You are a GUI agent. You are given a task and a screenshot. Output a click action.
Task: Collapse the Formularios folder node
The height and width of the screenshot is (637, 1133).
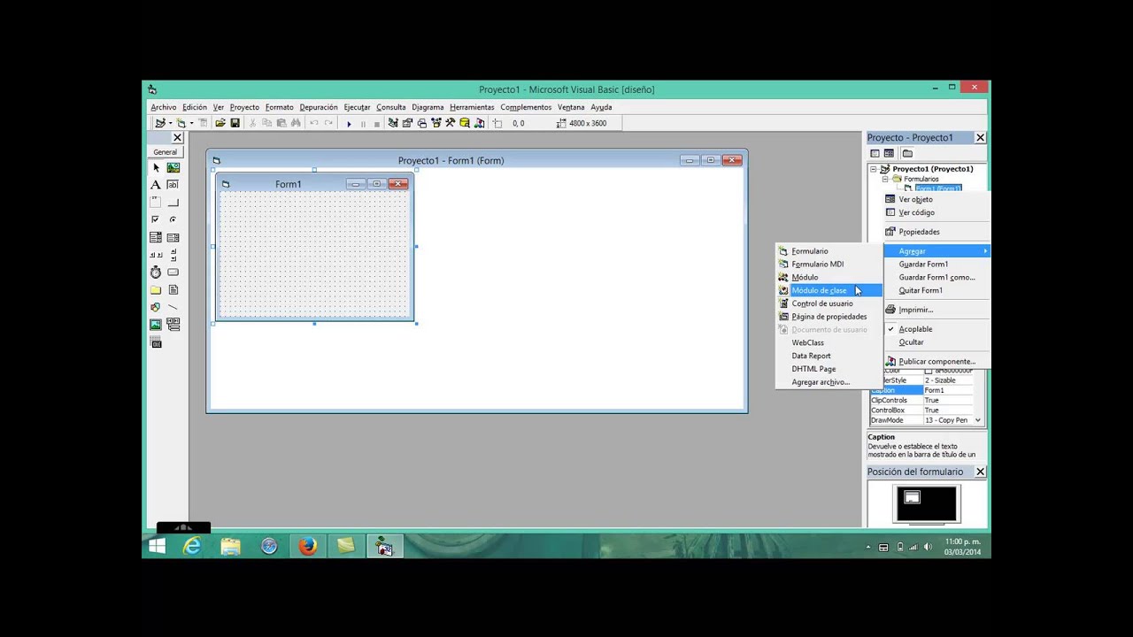884,179
